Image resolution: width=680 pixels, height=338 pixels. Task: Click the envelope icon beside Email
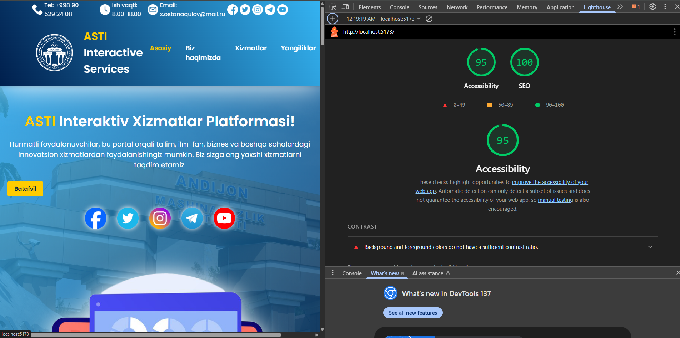[153, 10]
